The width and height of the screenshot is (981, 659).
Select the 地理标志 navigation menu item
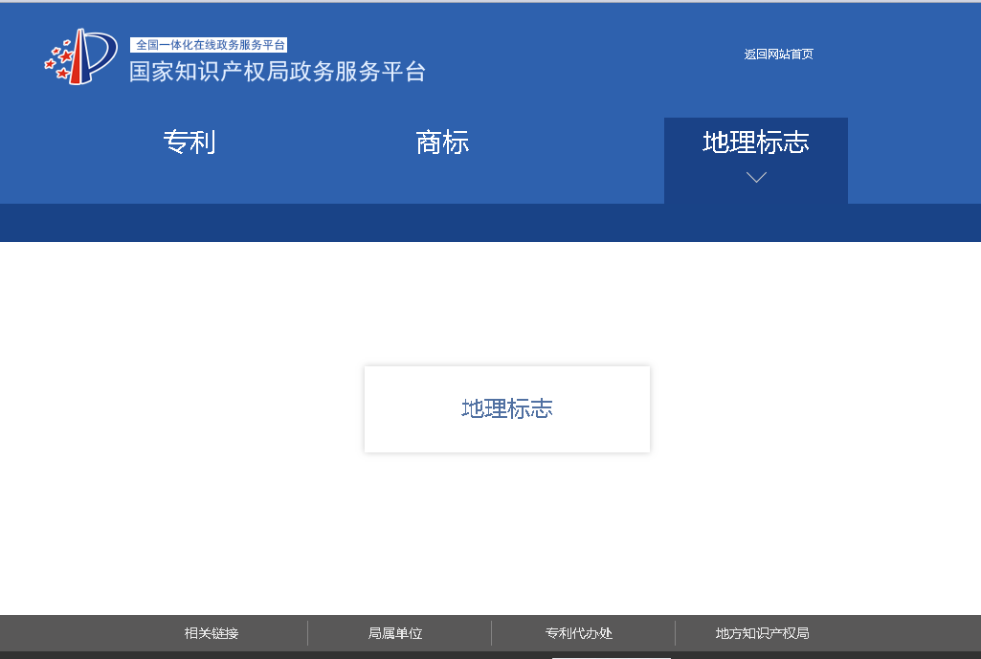pos(755,143)
